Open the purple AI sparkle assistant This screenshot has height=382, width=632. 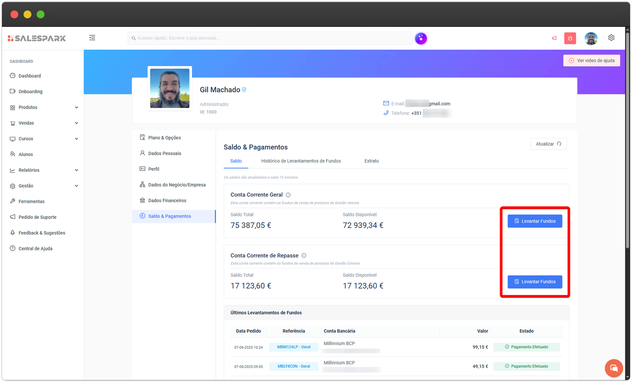[x=421, y=38]
